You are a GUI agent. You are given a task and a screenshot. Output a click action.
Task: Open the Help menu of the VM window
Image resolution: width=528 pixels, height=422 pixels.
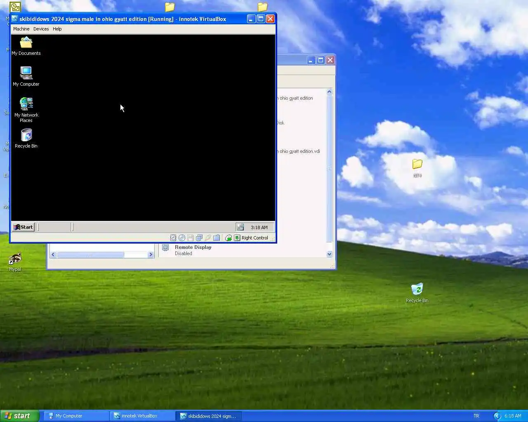click(57, 29)
